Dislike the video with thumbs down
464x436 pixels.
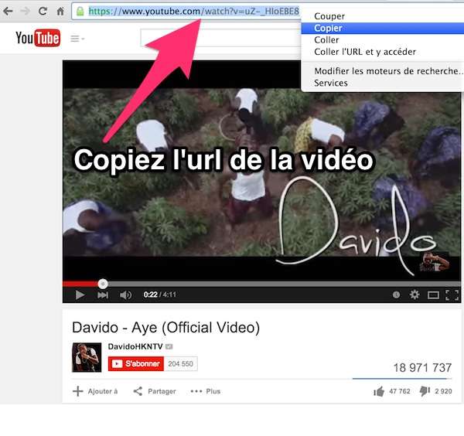pyautogui.click(x=435, y=391)
